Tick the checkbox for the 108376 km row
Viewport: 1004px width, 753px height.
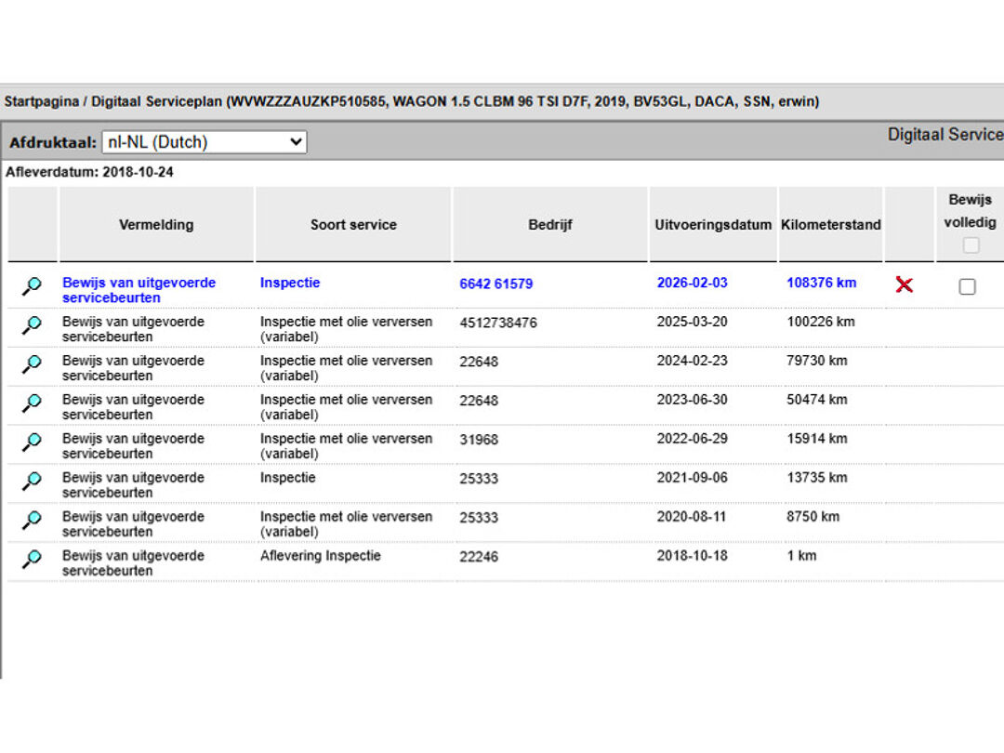(967, 287)
